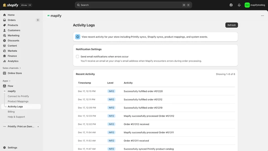Click the Printify app icon in sidebar
The height and width of the screenshot is (151, 268).
[4, 127]
